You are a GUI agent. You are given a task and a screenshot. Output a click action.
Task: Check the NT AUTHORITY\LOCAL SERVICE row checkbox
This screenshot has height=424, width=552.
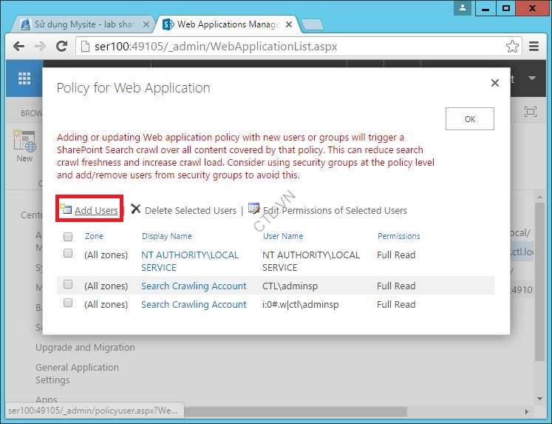pyautogui.click(x=68, y=254)
